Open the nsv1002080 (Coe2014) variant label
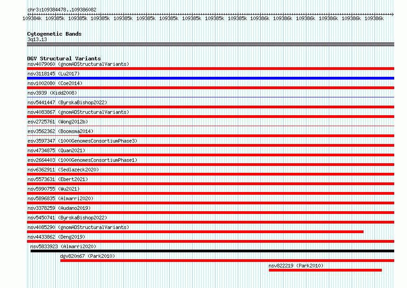This screenshot has width=407, height=288. click(x=55, y=83)
